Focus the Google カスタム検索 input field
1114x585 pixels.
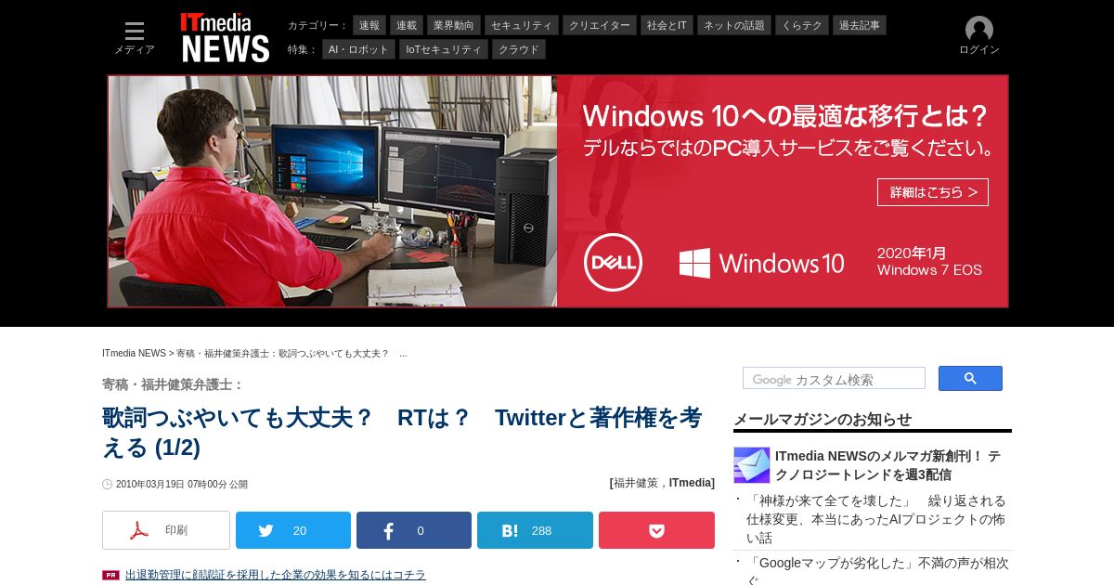[x=834, y=378]
